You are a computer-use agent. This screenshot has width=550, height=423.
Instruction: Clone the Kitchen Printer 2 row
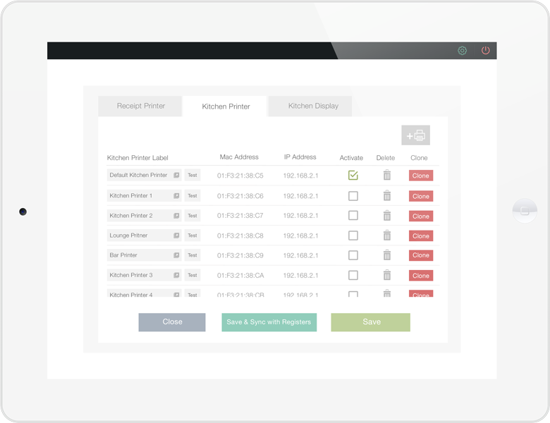tap(420, 216)
